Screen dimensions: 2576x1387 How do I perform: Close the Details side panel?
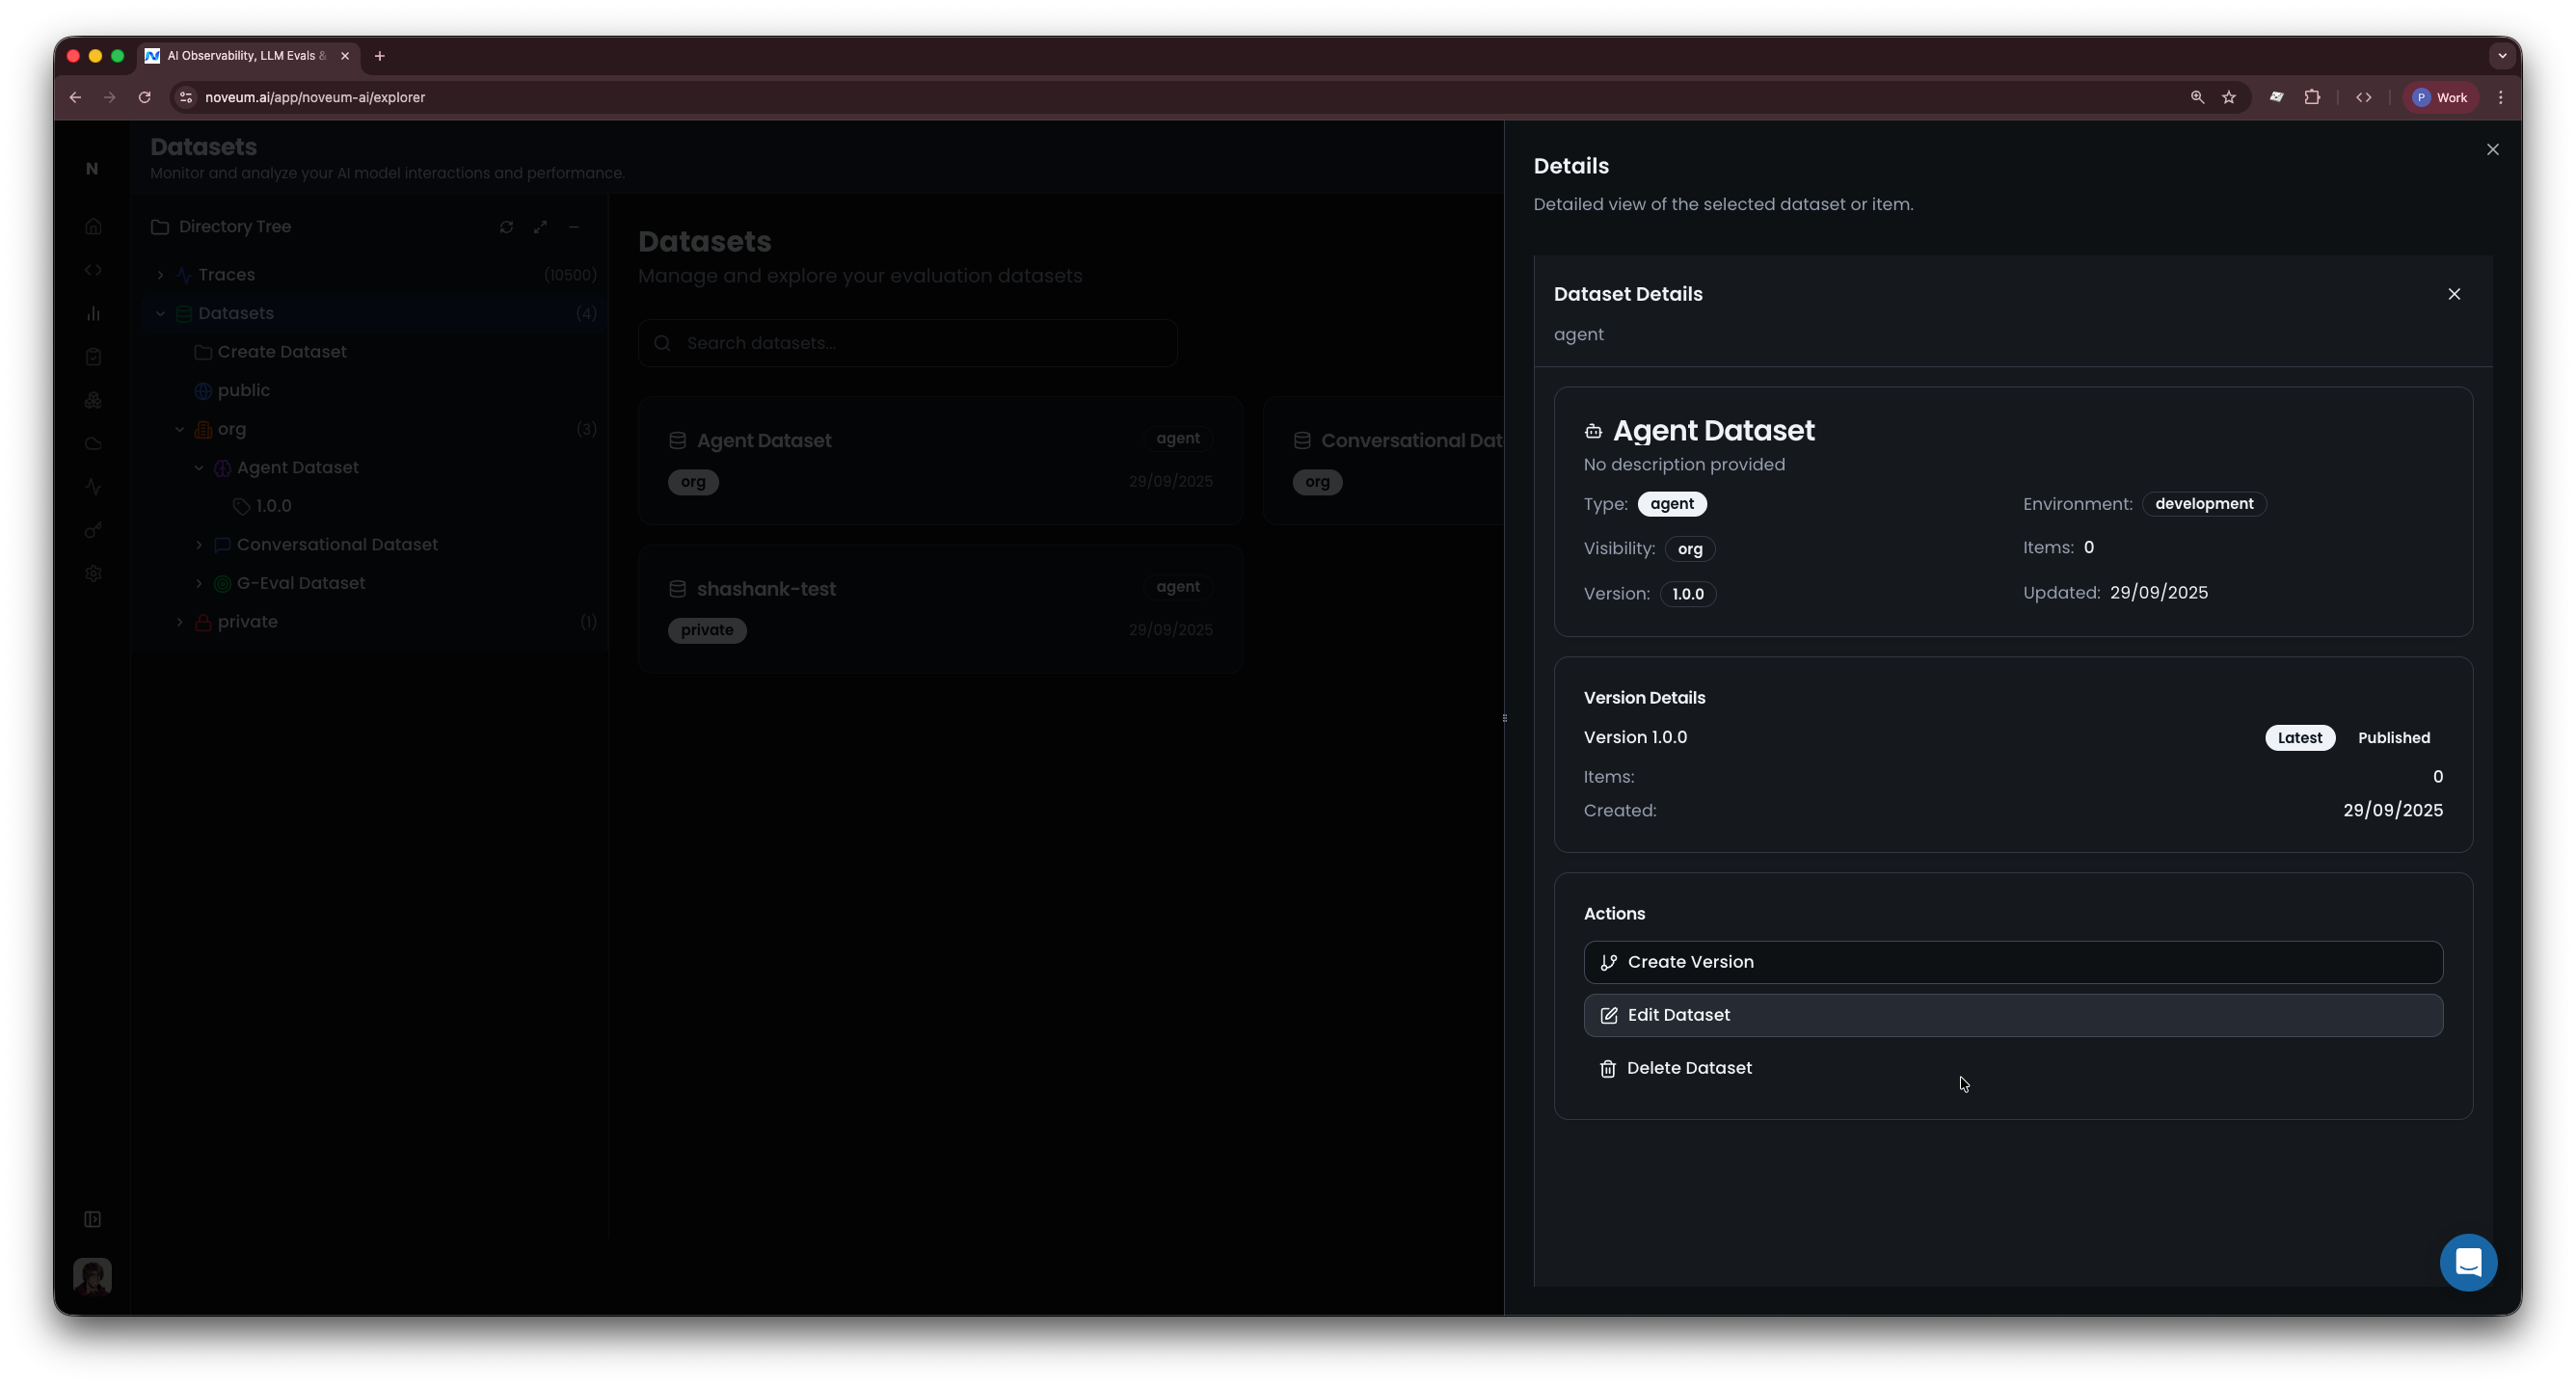tap(2492, 150)
